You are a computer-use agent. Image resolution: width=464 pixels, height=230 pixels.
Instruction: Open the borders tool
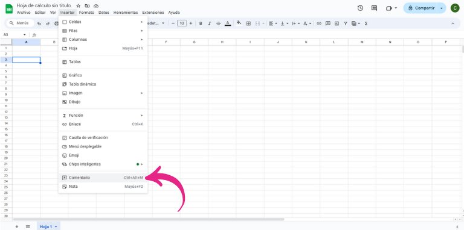pyautogui.click(x=248, y=23)
